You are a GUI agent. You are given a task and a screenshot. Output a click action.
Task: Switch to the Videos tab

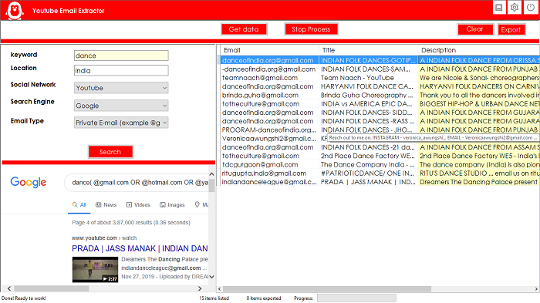(138, 205)
